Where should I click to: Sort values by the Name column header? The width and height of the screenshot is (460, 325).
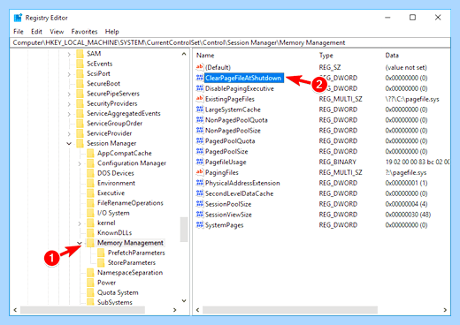pos(205,55)
